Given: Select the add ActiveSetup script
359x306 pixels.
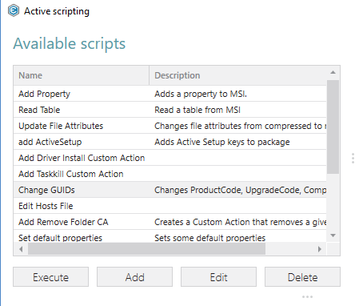Looking at the screenshot, I should [x=170, y=142].
